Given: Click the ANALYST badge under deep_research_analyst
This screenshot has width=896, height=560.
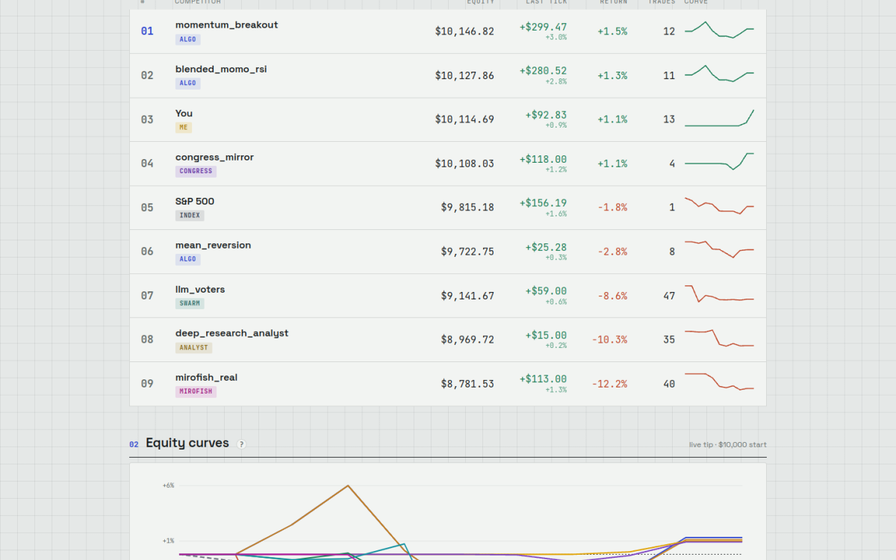Looking at the screenshot, I should pyautogui.click(x=194, y=347).
